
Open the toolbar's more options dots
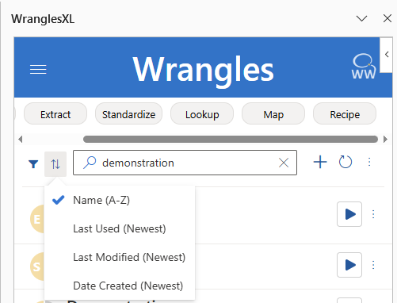tap(369, 162)
